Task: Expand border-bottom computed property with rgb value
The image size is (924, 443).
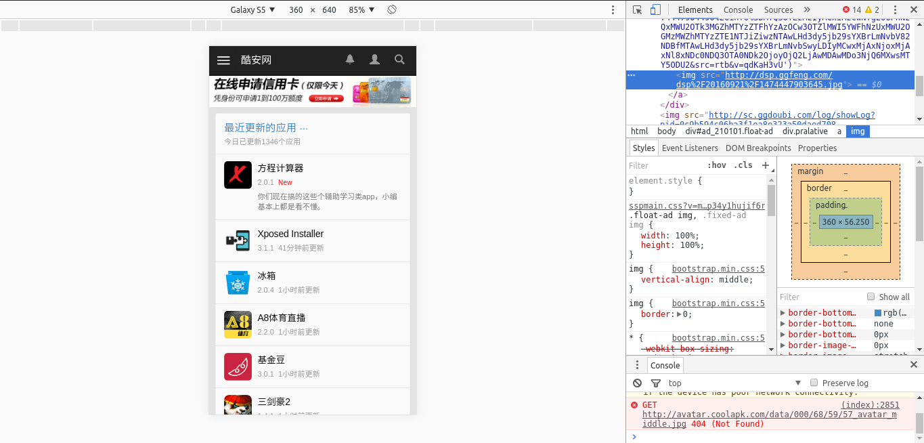Action: [x=783, y=313]
